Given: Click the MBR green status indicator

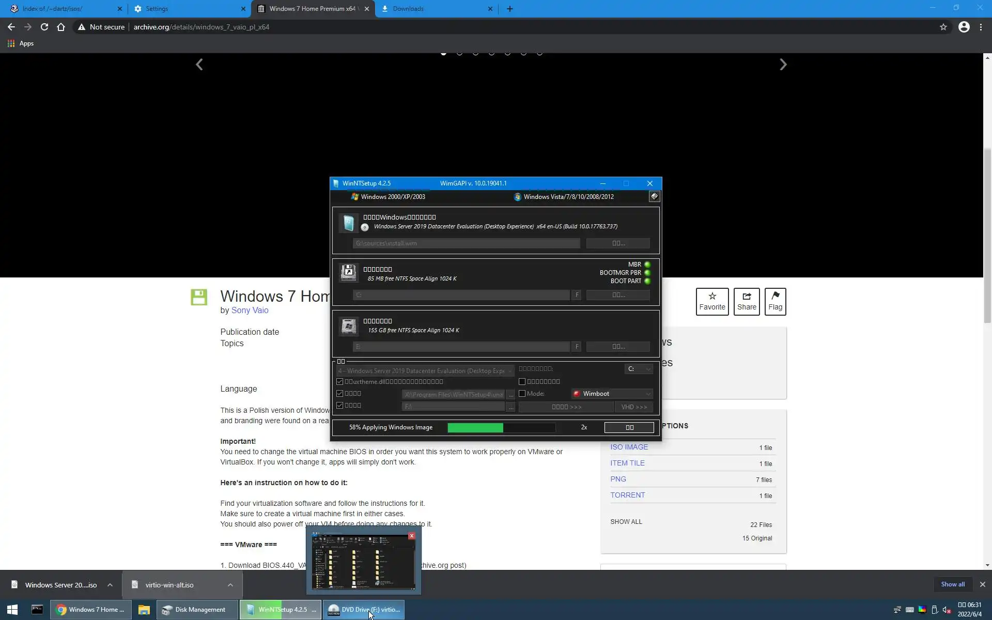Looking at the screenshot, I should pyautogui.click(x=647, y=265).
